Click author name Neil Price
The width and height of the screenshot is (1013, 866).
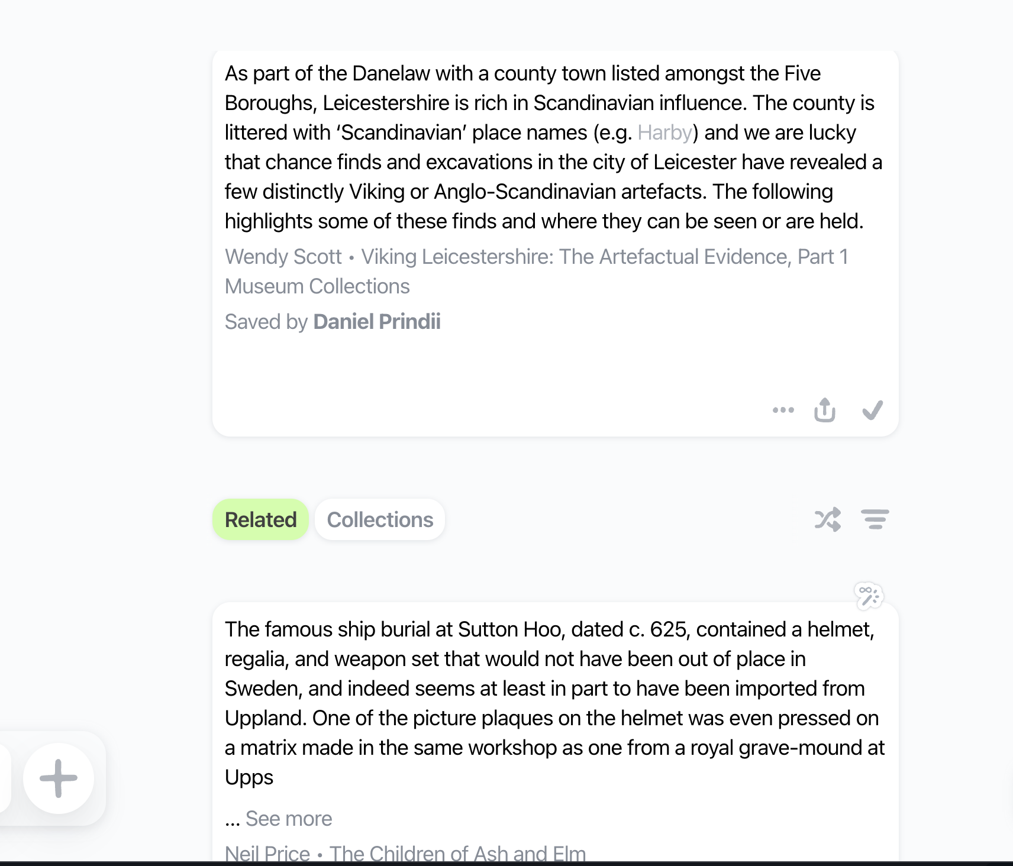[x=267, y=854]
